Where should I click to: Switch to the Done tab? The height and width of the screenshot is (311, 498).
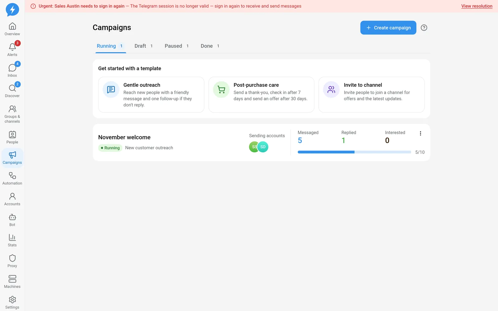tap(210, 46)
